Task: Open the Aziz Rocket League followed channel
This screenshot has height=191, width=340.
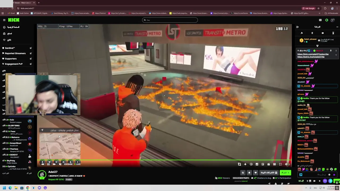Action: [17, 121]
